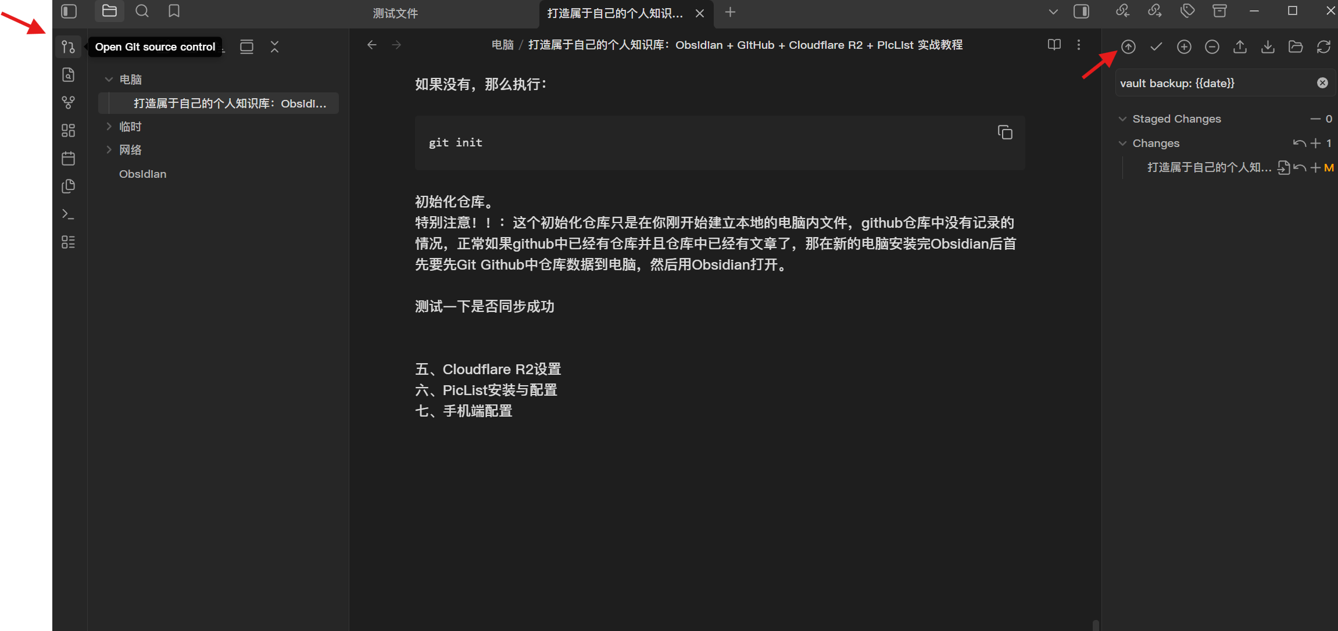The height and width of the screenshot is (631, 1338).
Task: Toggle reading view with book icon
Action: coord(1054,45)
